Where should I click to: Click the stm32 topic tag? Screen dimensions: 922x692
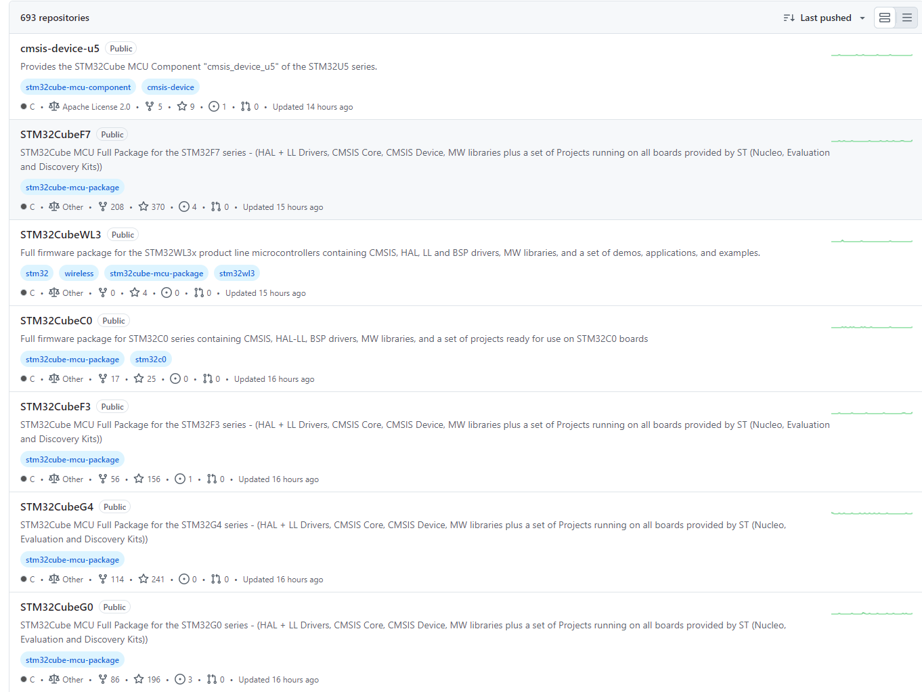[x=37, y=274]
